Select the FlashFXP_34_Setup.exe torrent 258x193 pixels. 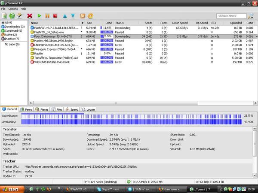click(x=143, y=32)
